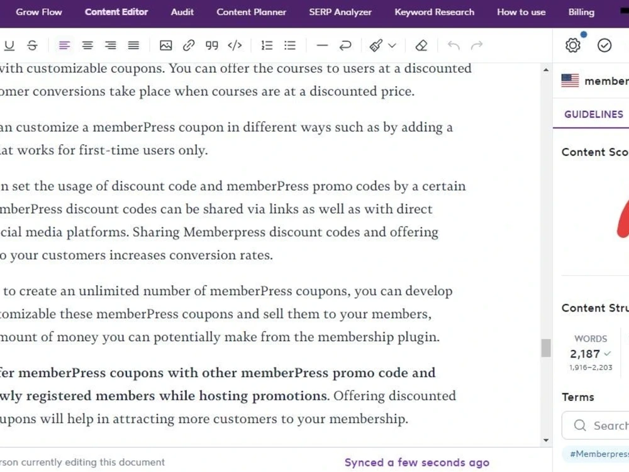Add a block quote
The image size is (629, 472).
[x=212, y=45]
